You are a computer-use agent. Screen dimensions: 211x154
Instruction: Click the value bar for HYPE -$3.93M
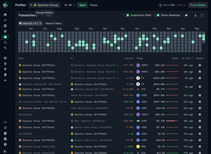(x=172, y=121)
